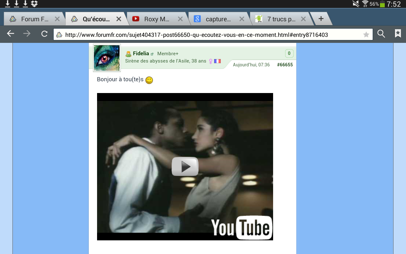Click the post number #66655 link
The width and height of the screenshot is (406, 254).
click(285, 65)
